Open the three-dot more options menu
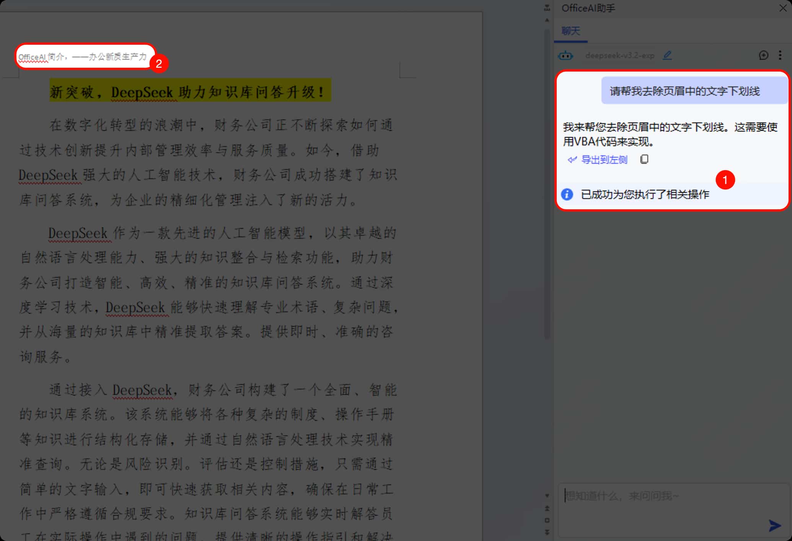The width and height of the screenshot is (792, 541). tap(780, 55)
